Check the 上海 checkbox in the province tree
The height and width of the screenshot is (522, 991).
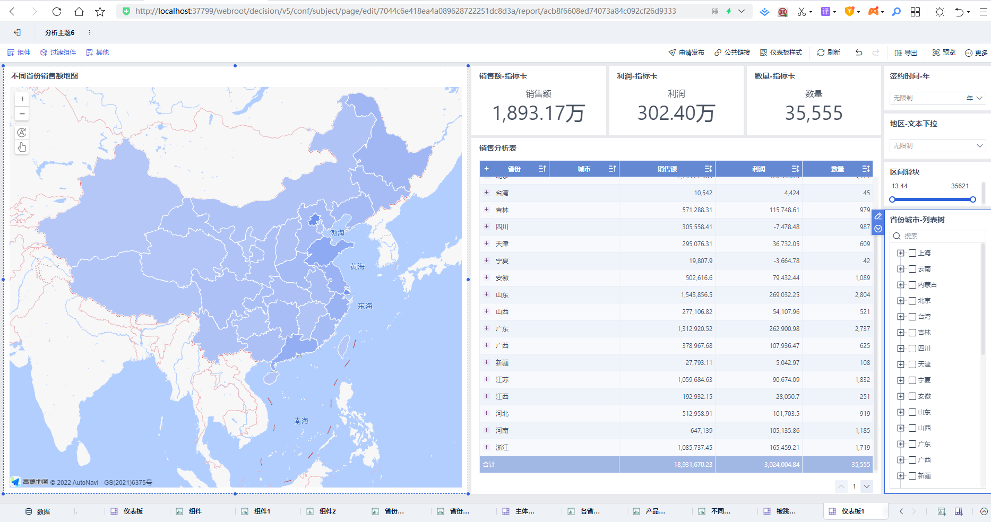912,253
